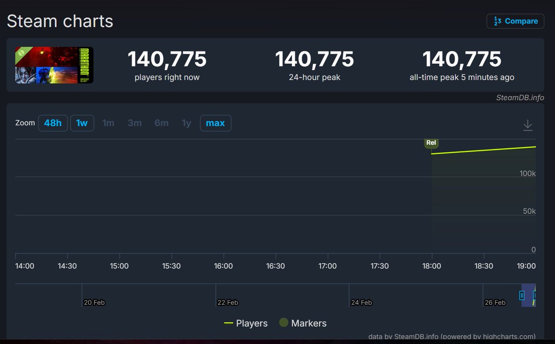Click the highlighted navigator range selection
Screen dimensions: 555x344
529,296
